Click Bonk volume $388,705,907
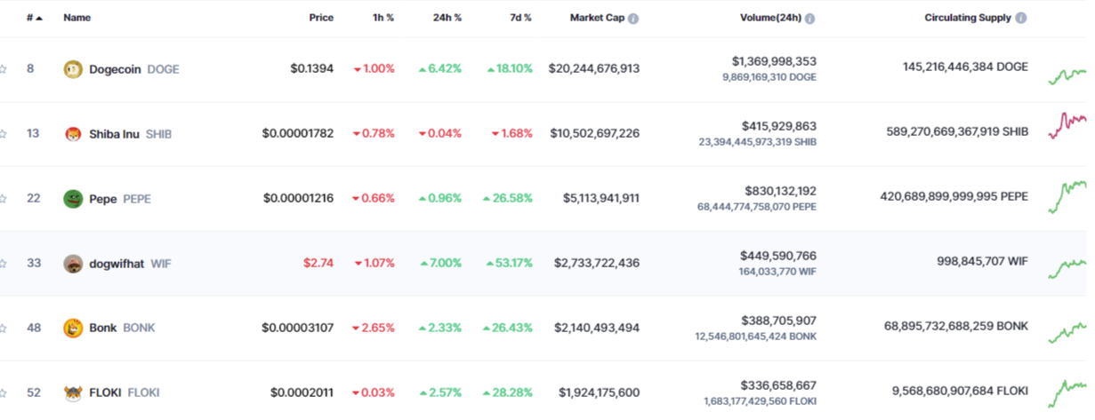Image resolution: width=1095 pixels, height=420 pixels. (778, 320)
